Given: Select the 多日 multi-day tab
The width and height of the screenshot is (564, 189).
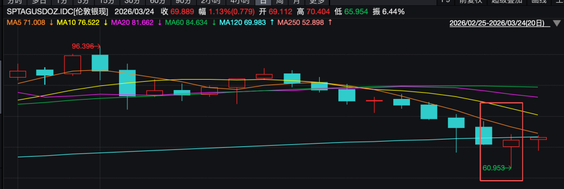Looking at the screenshot, I should (x=39, y=2).
